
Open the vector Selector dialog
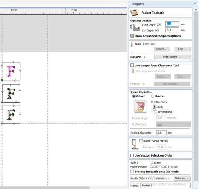182,178
